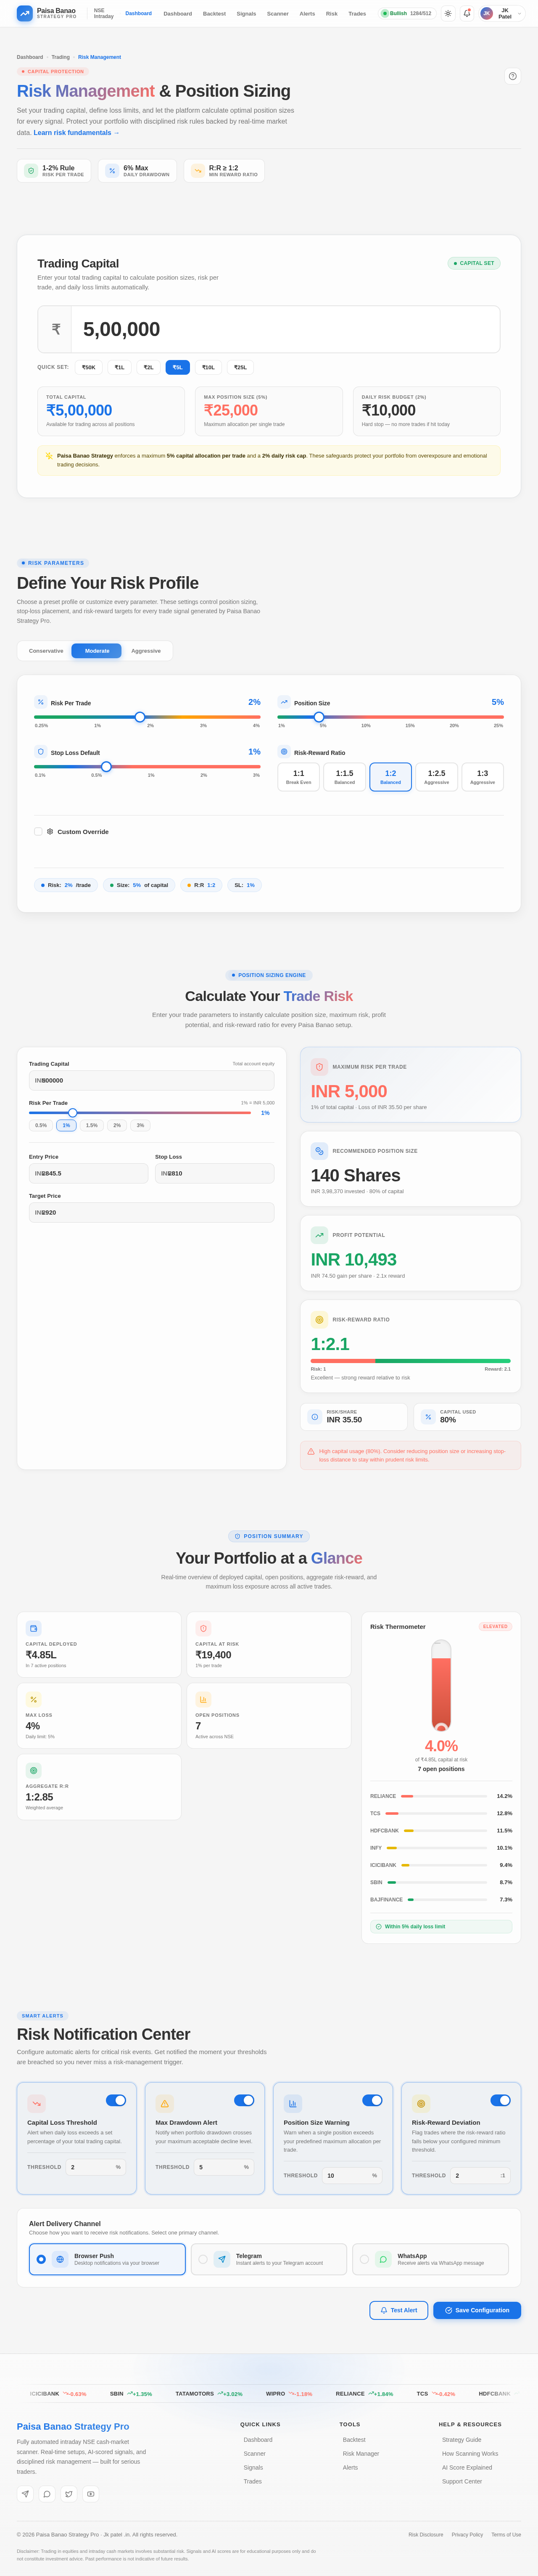Click the Risk Per Trade slider handle

(x=140, y=717)
